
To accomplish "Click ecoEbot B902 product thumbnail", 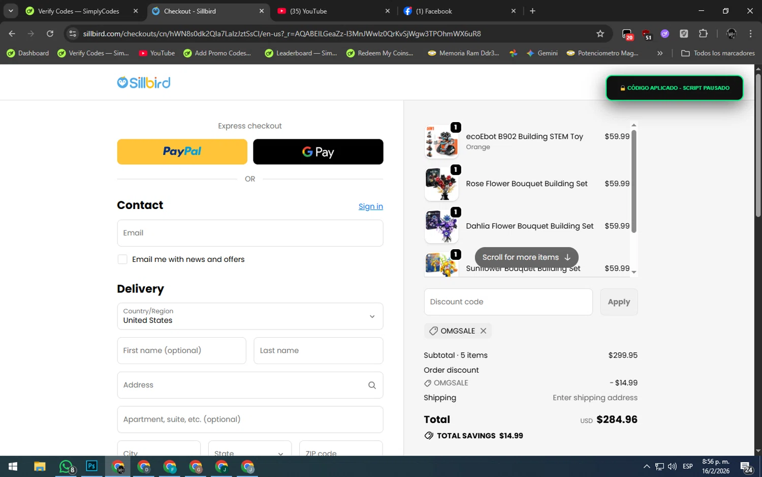I will click(441, 142).
